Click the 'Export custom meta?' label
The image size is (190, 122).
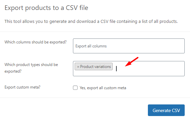click(23, 87)
